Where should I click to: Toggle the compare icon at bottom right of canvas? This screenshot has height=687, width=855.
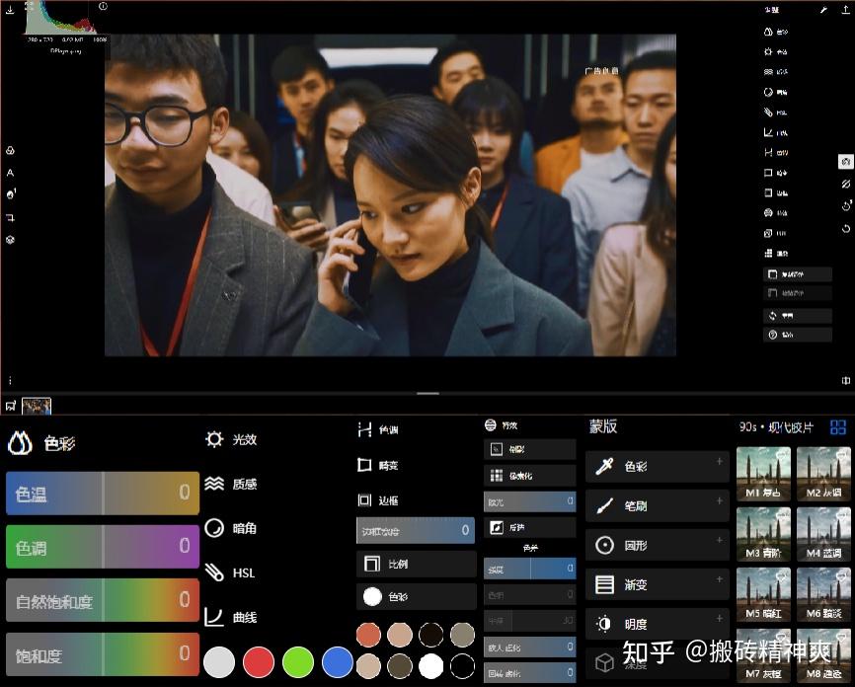(846, 380)
